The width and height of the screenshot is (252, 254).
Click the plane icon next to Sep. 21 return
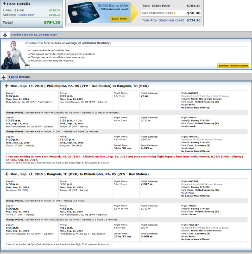(x=6, y=174)
